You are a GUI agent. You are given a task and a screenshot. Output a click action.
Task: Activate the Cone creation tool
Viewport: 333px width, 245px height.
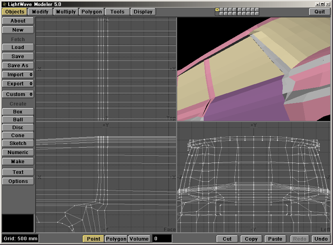(18, 136)
